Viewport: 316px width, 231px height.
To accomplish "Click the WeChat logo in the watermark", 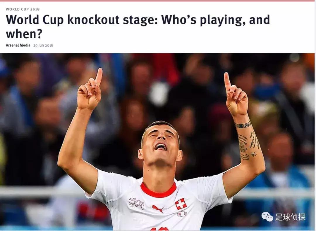I will tap(267, 217).
